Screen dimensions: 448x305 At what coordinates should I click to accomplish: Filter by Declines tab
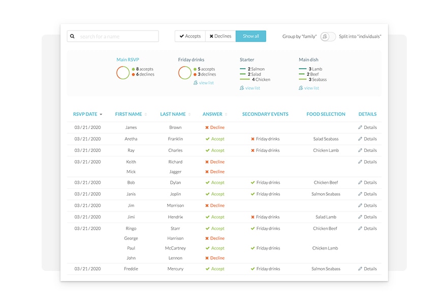220,36
